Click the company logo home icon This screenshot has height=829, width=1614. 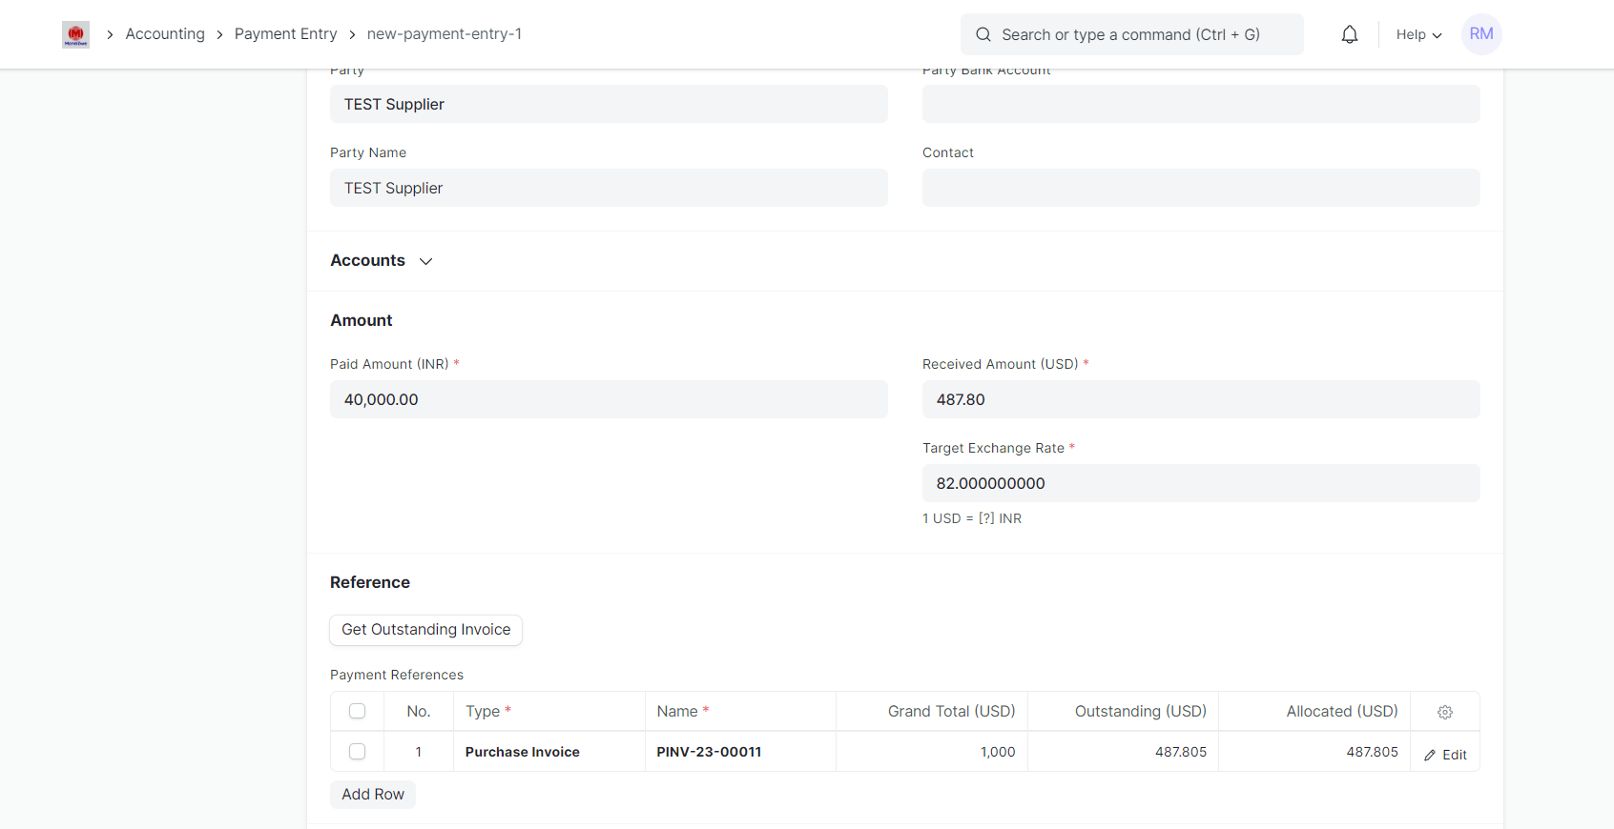tap(76, 34)
